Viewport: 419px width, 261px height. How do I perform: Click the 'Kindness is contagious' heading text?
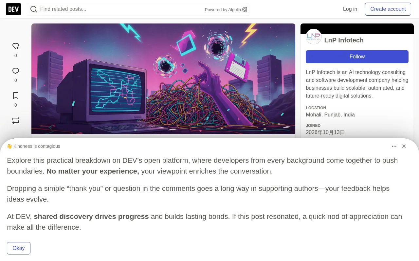pyautogui.click(x=37, y=146)
